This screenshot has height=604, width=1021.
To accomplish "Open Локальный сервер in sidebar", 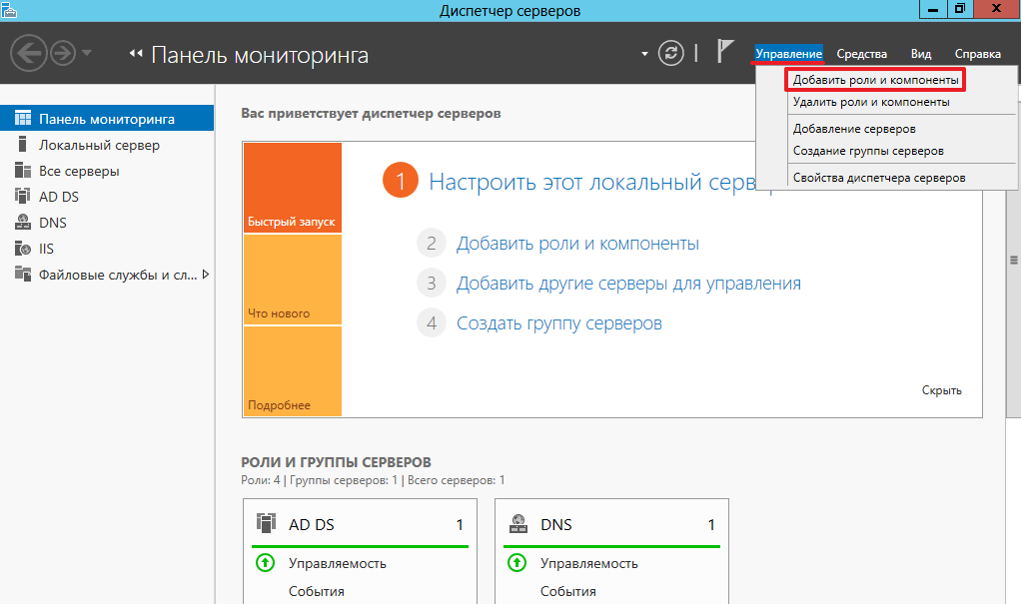I will point(99,145).
